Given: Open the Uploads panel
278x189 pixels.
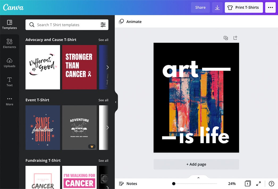Looking at the screenshot, I should coord(10,62).
